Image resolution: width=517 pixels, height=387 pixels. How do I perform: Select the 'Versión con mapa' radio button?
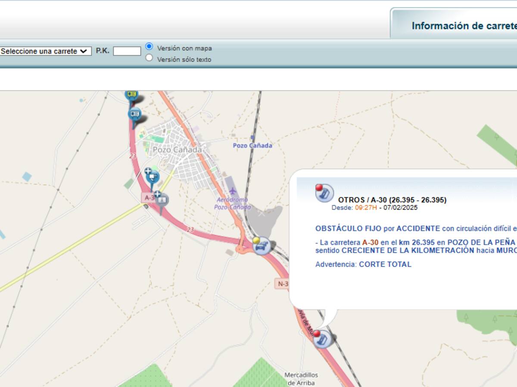pyautogui.click(x=149, y=46)
